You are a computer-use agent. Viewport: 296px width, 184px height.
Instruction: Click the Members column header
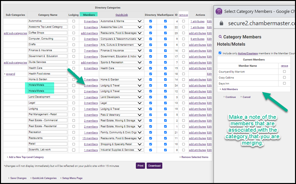point(89,15)
